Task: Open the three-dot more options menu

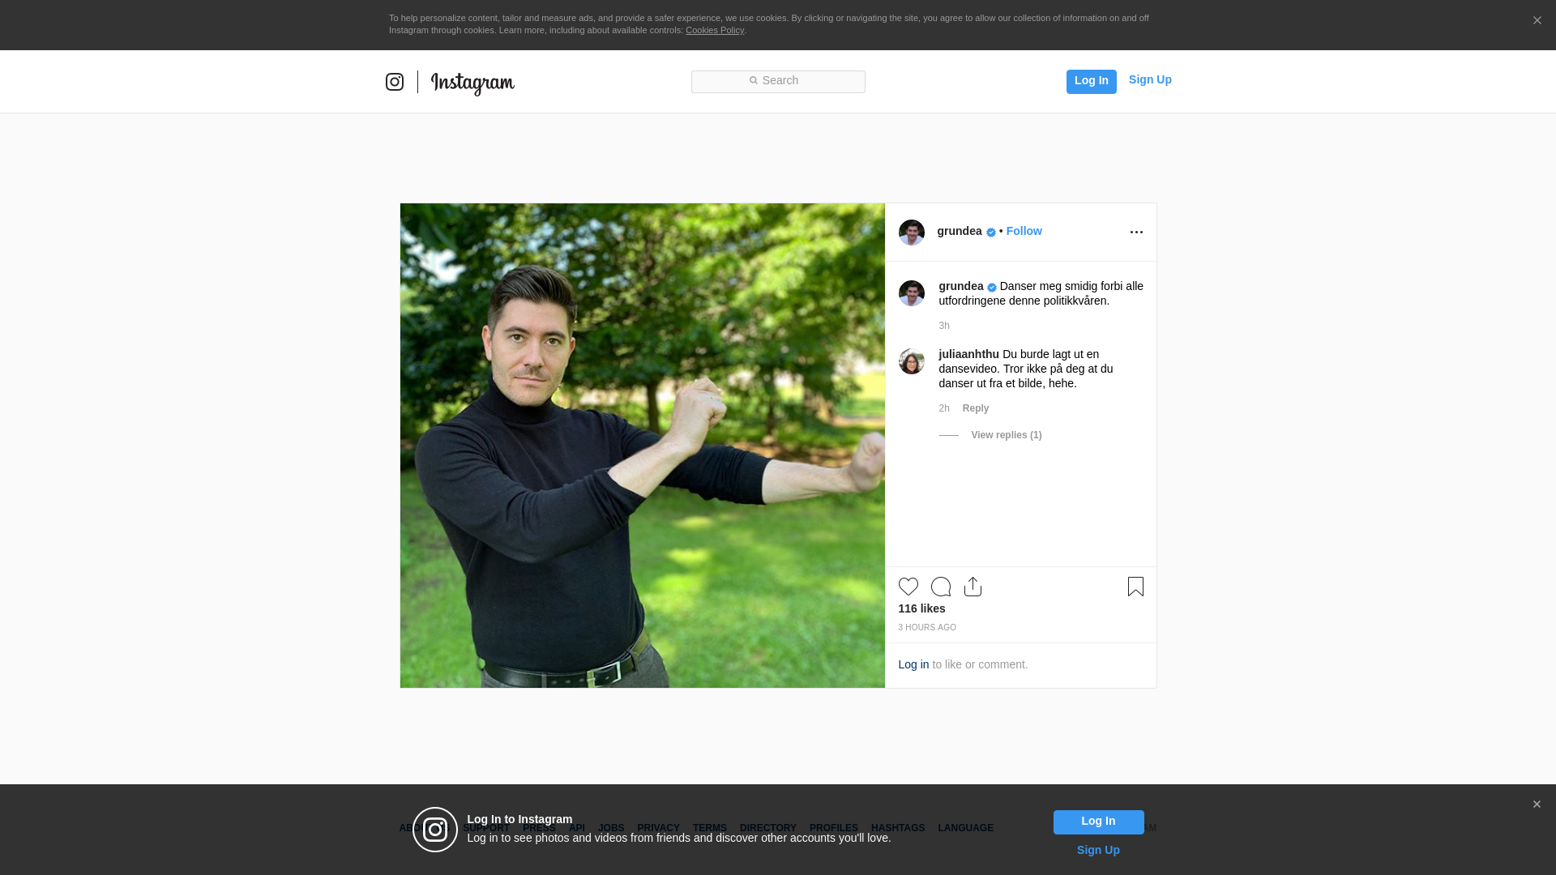Action: (x=1136, y=233)
